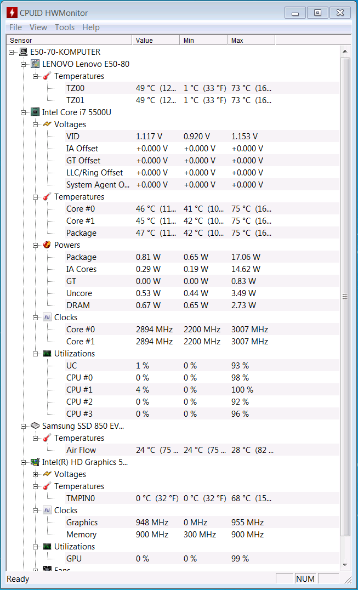Click the Sensor column header

69,40
